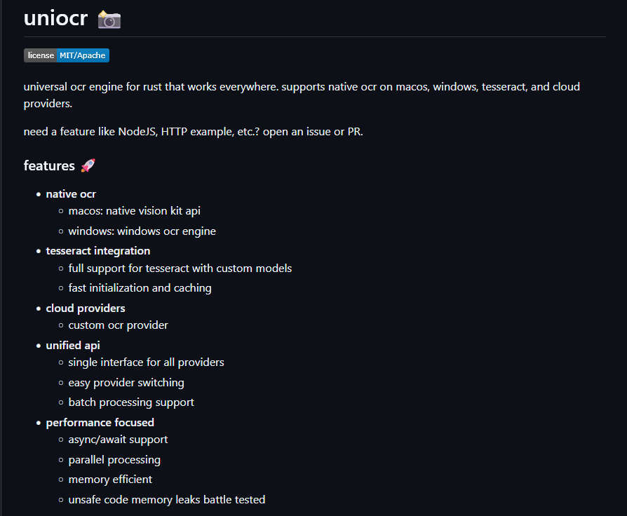
Task: Click batch processing support entry
Action: 131,402
